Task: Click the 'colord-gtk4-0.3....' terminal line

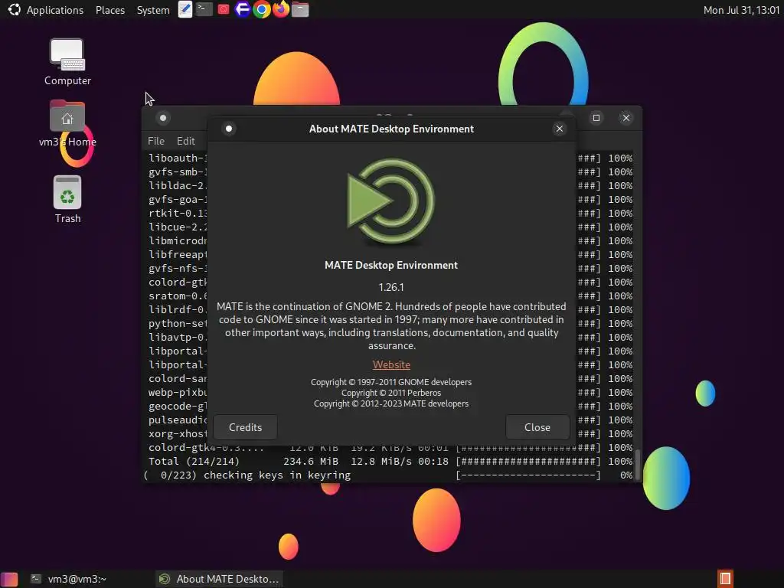Action: [x=390, y=448]
